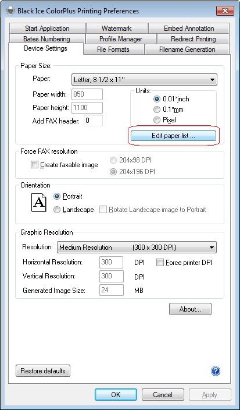Expand the Resolution dropdown list
This screenshot has height=410, width=240.
click(x=137, y=248)
